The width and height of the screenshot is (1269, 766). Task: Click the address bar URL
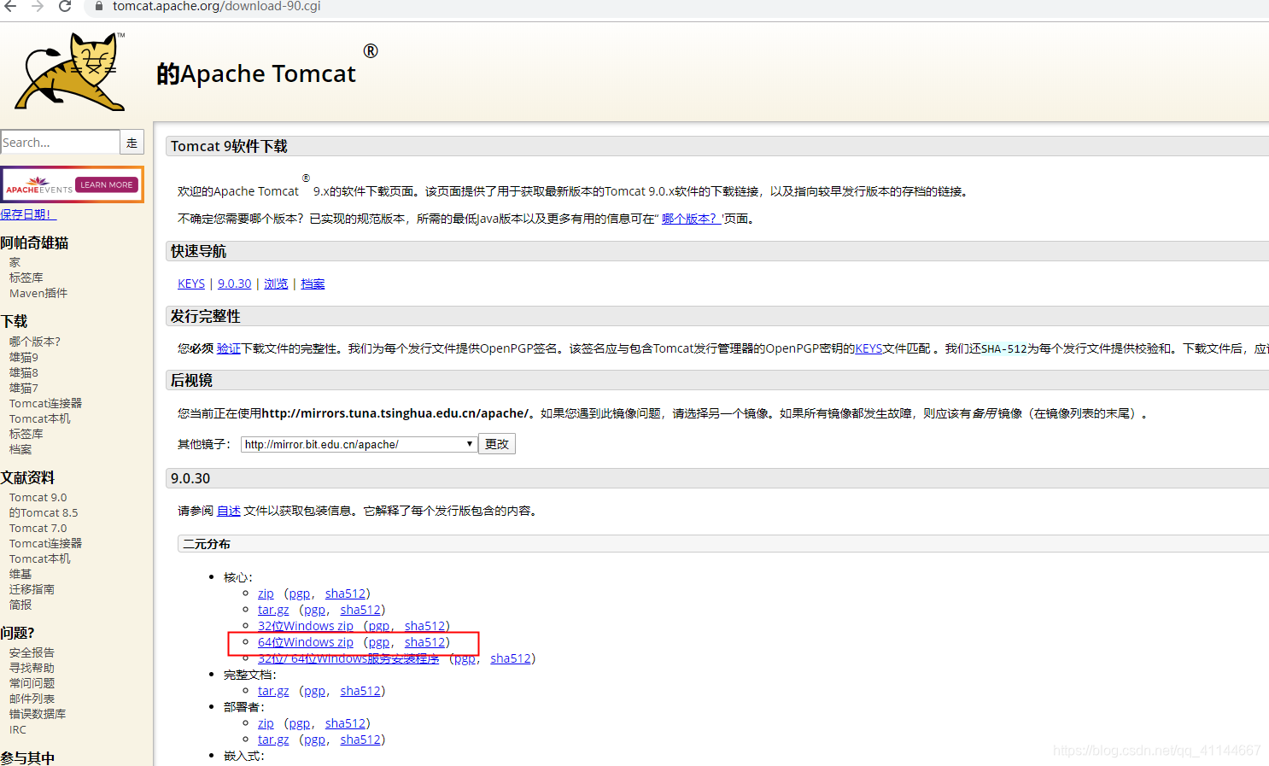point(217,6)
